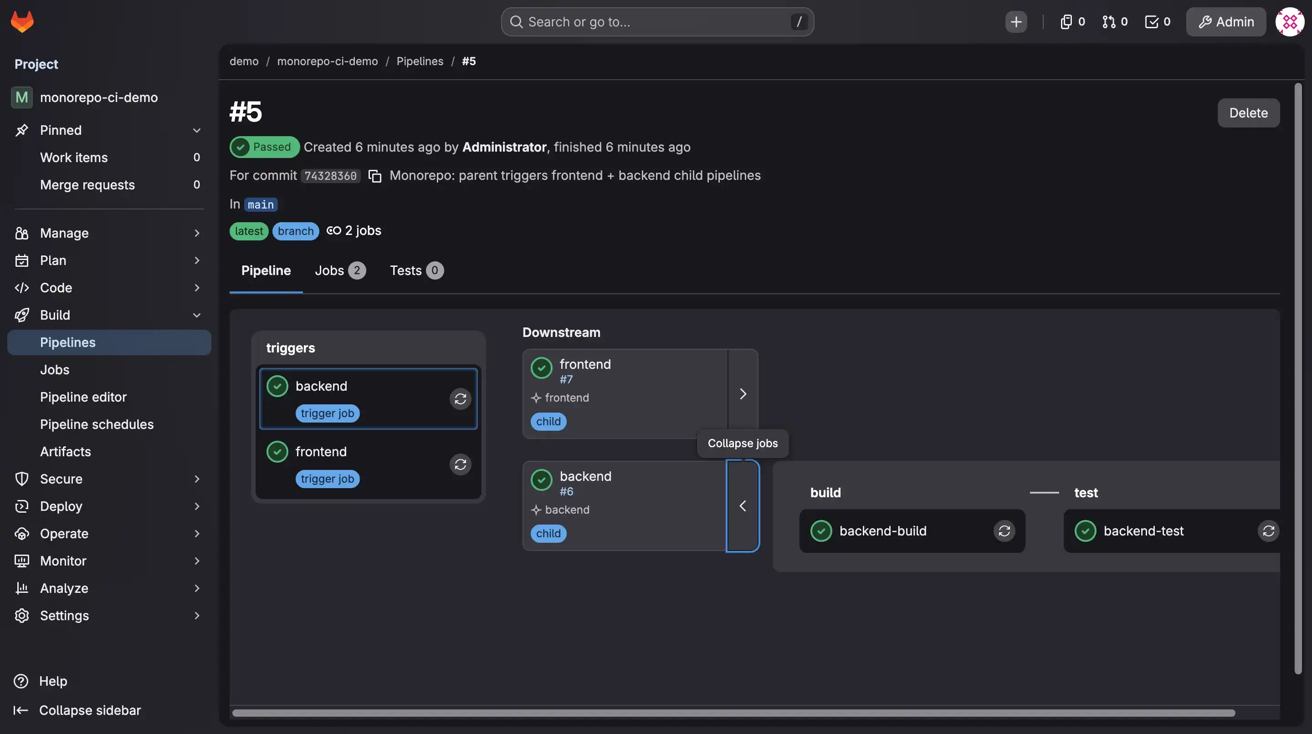This screenshot has width=1312, height=734.
Task: Open pinned Work items
Action: click(x=109, y=158)
